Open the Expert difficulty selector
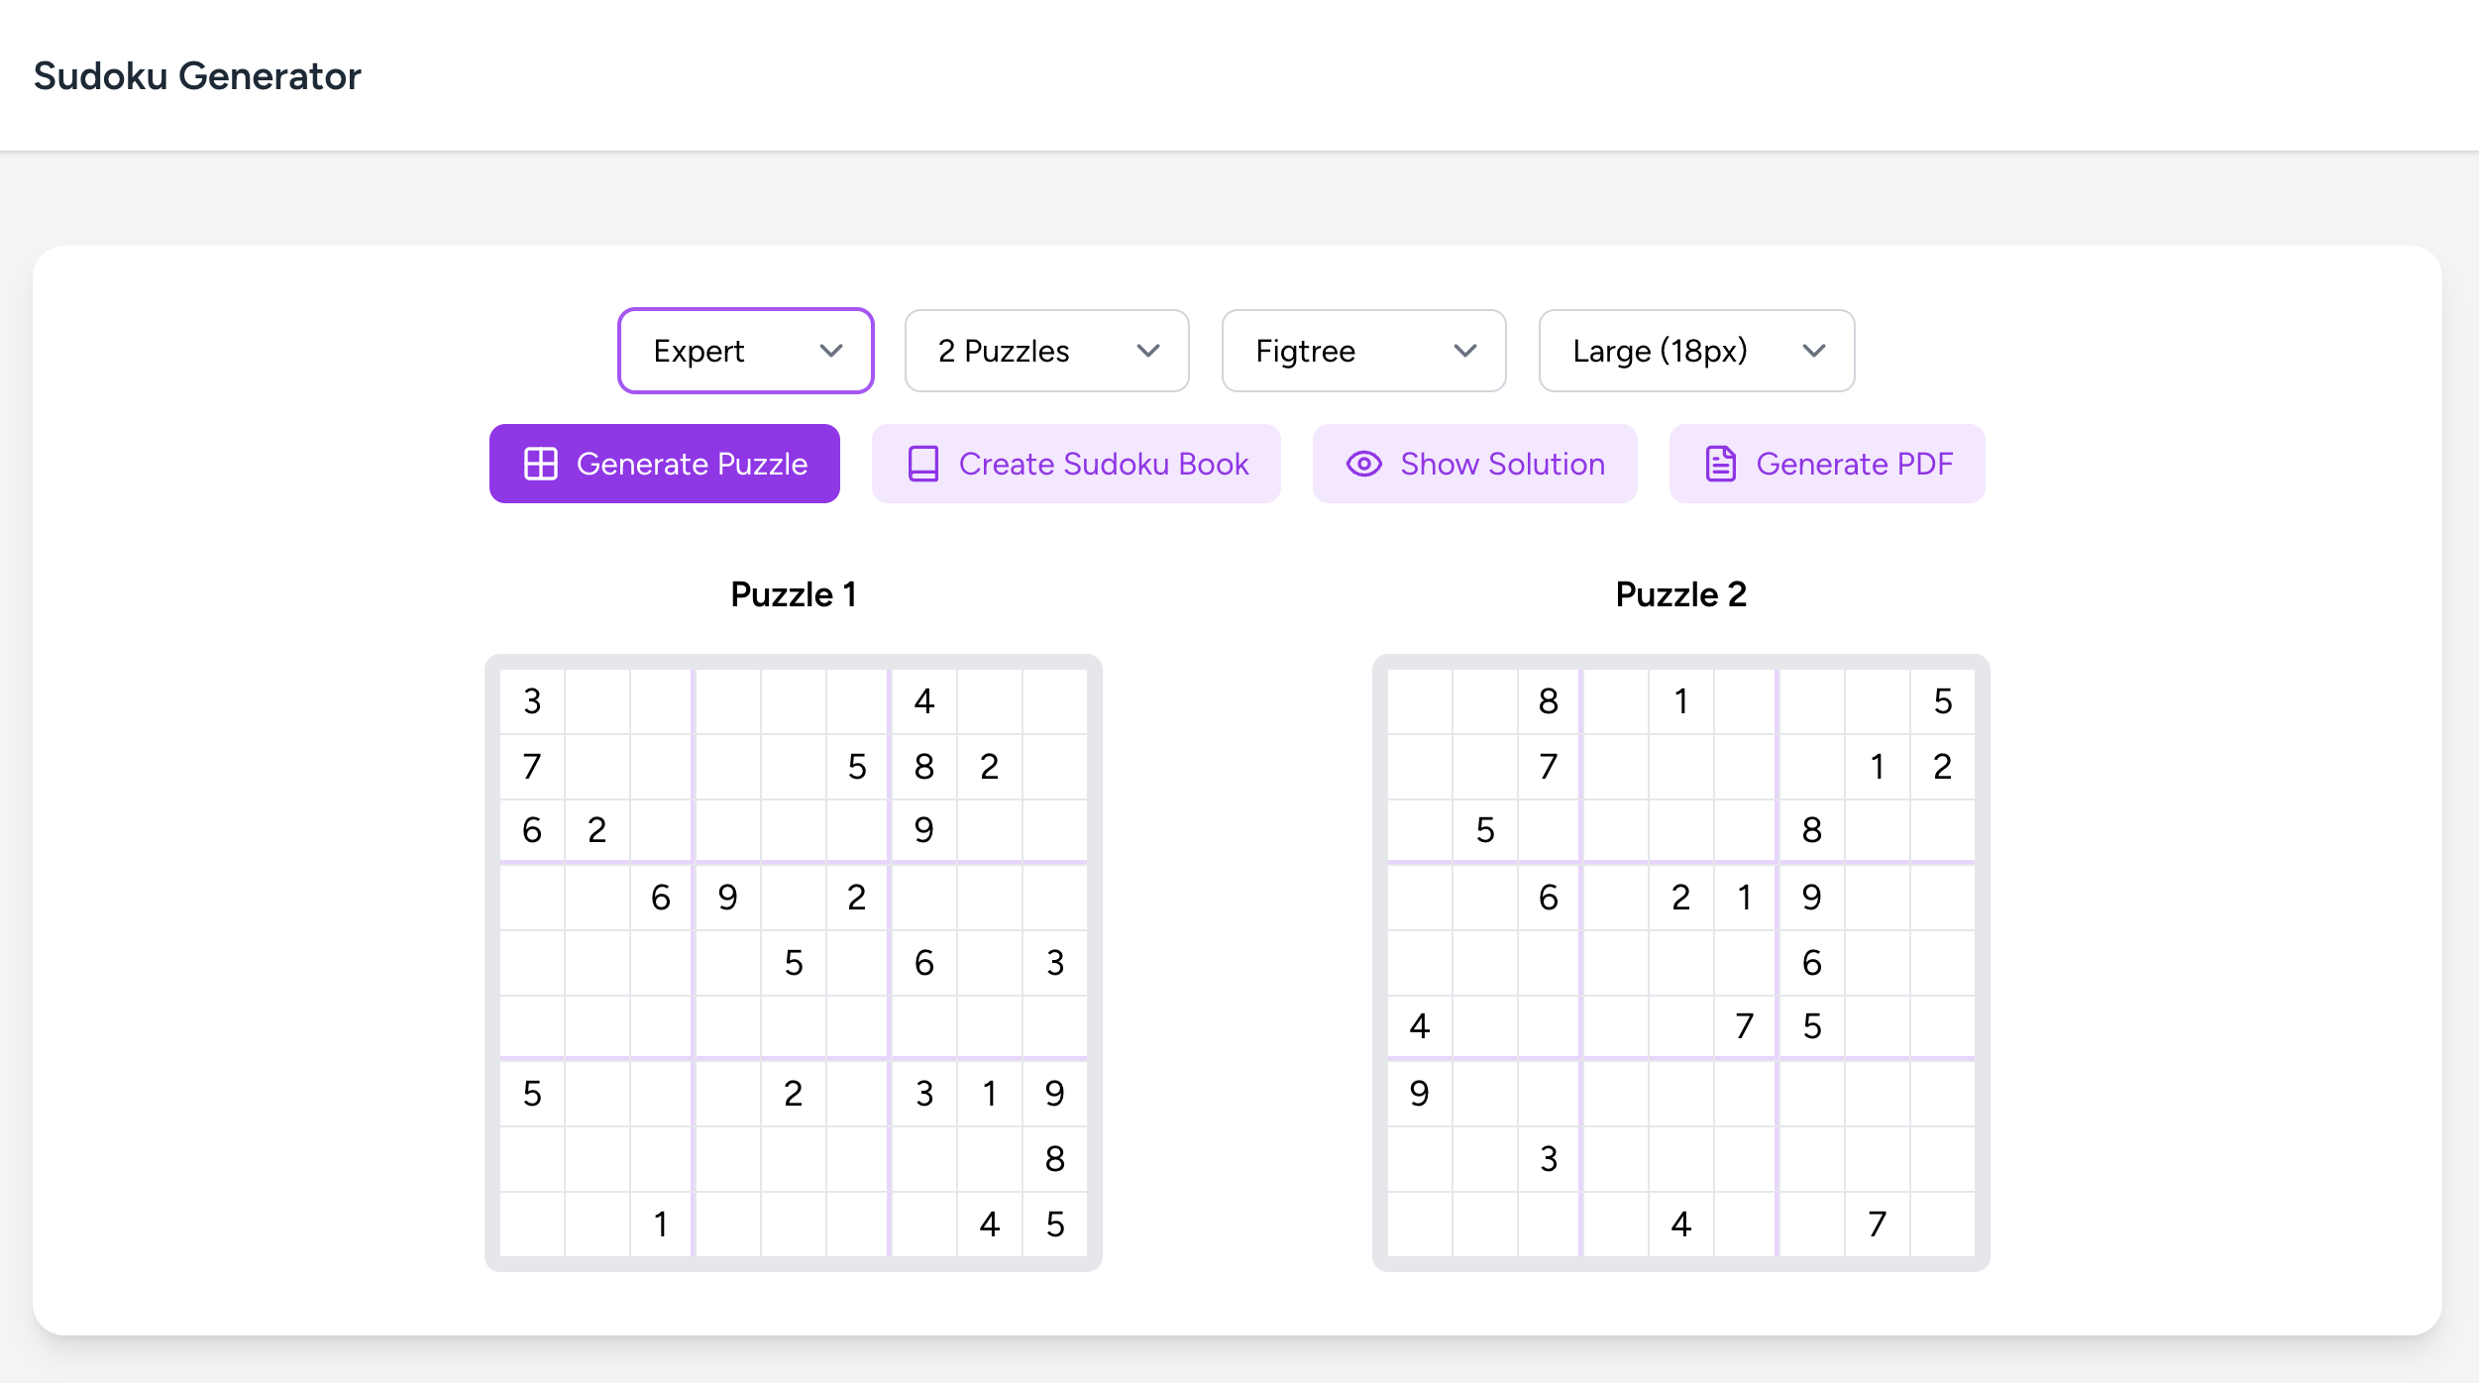2479x1383 pixels. [745, 350]
